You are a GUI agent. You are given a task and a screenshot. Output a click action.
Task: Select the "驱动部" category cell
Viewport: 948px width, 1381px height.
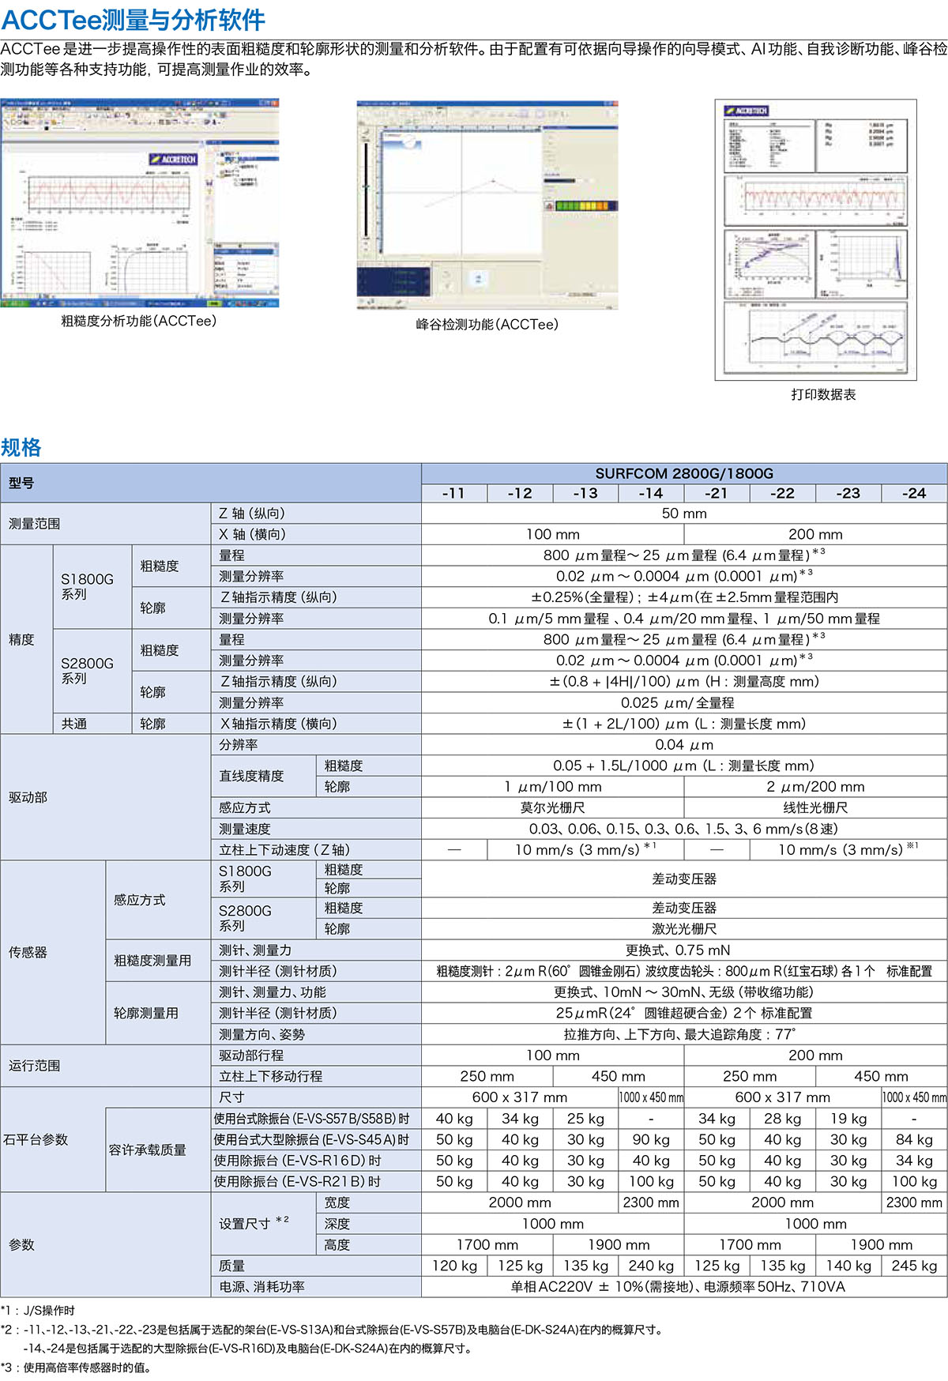[106, 797]
